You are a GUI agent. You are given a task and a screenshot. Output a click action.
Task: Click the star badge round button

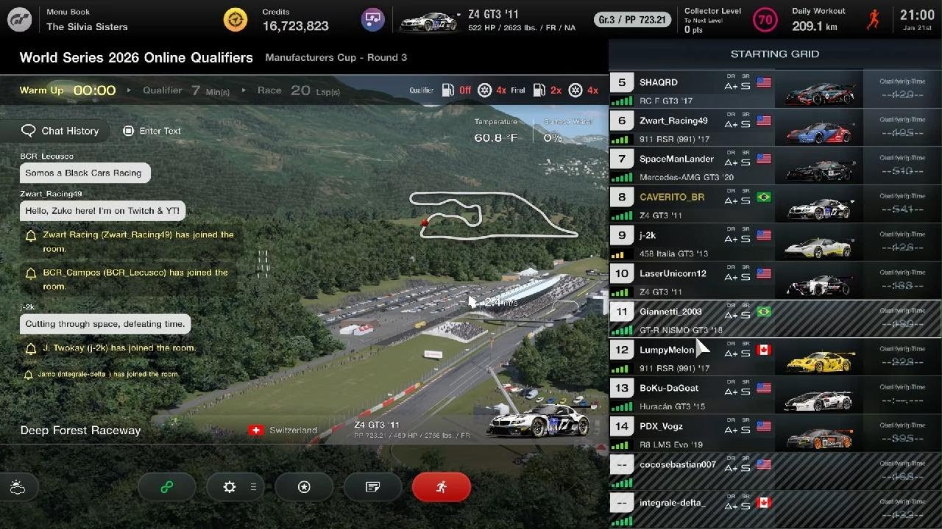pyautogui.click(x=304, y=487)
